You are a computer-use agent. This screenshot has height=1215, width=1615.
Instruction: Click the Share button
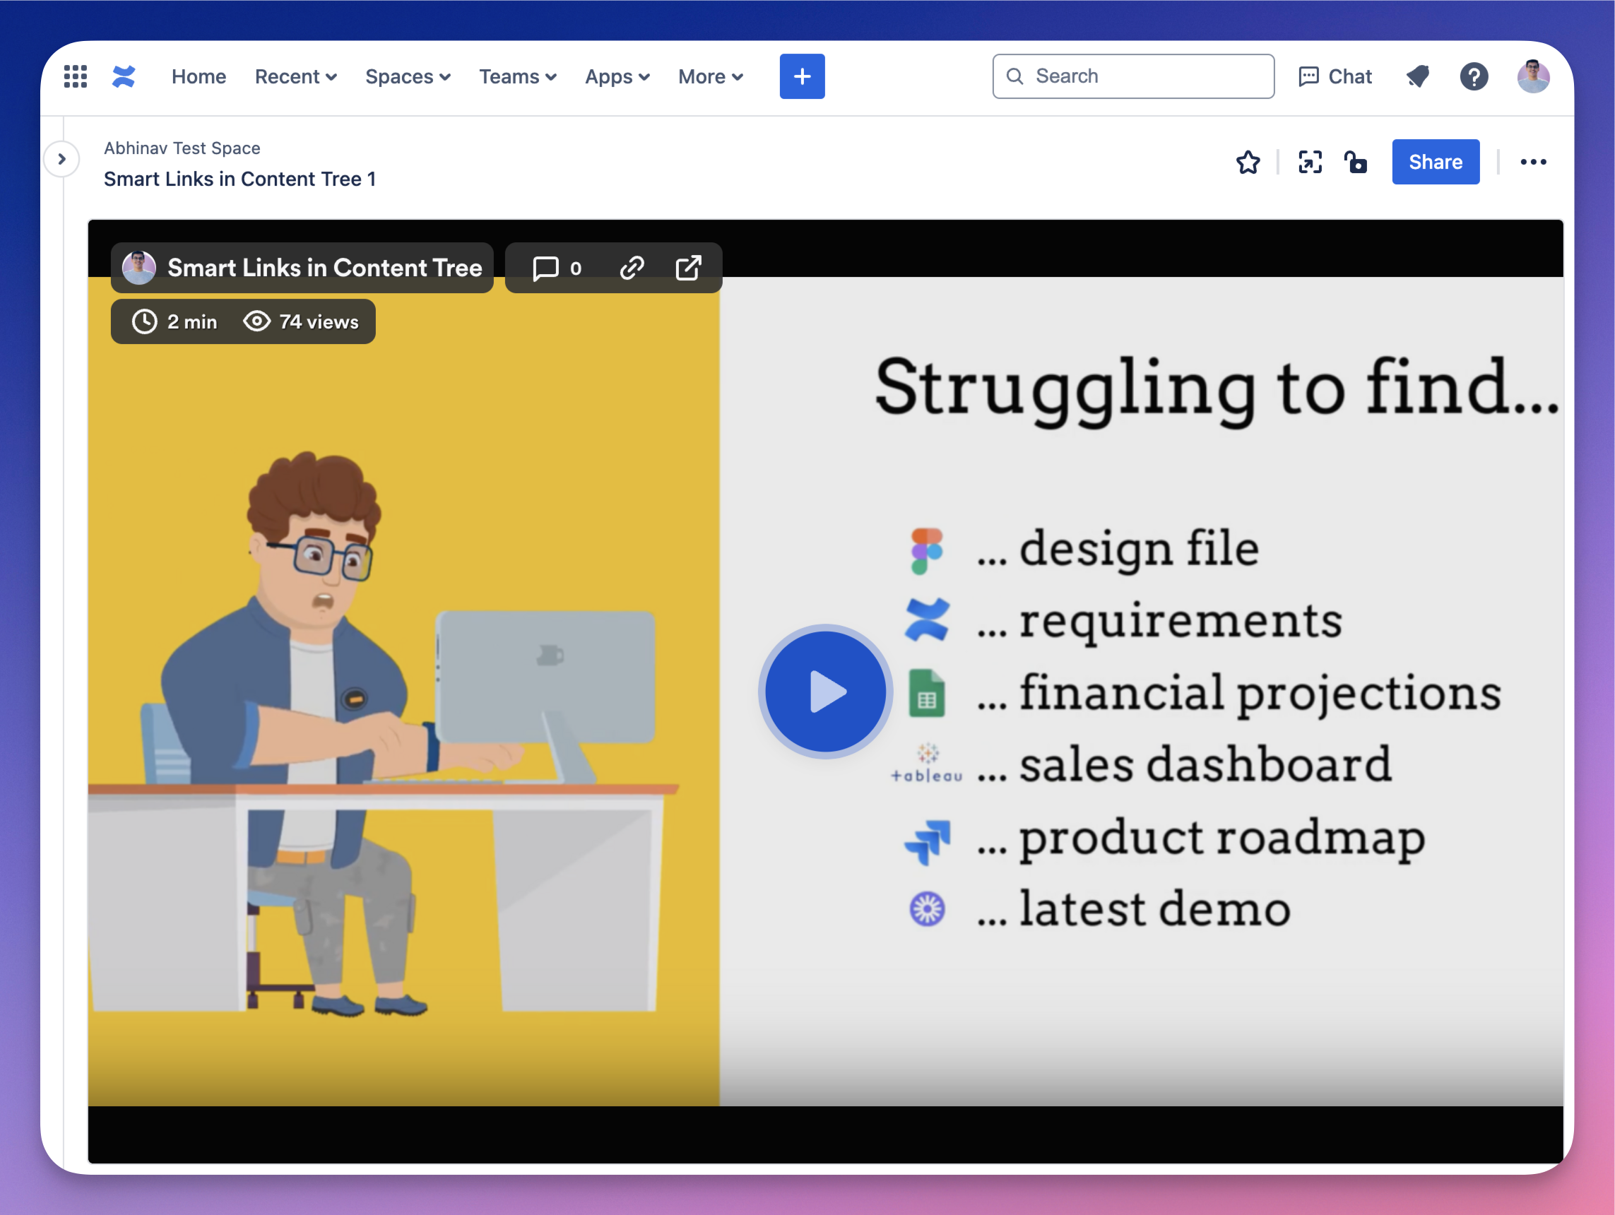click(1436, 161)
